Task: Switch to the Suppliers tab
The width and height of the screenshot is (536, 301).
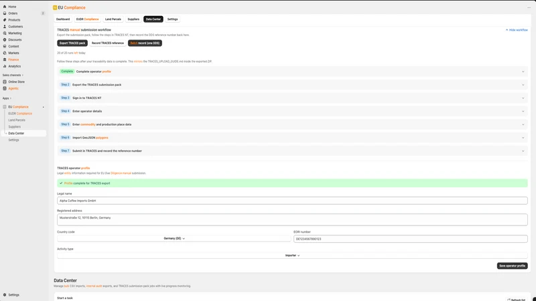Action: [133, 19]
